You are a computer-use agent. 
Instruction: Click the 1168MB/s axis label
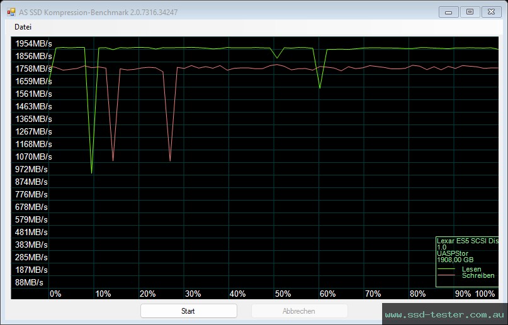click(33, 144)
